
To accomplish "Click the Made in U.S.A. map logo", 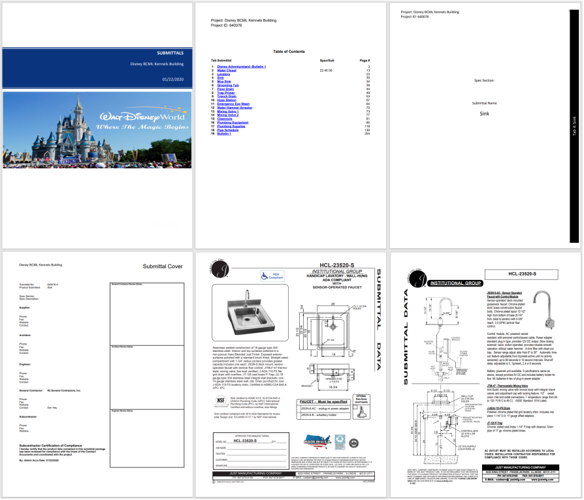I will (x=318, y=441).
